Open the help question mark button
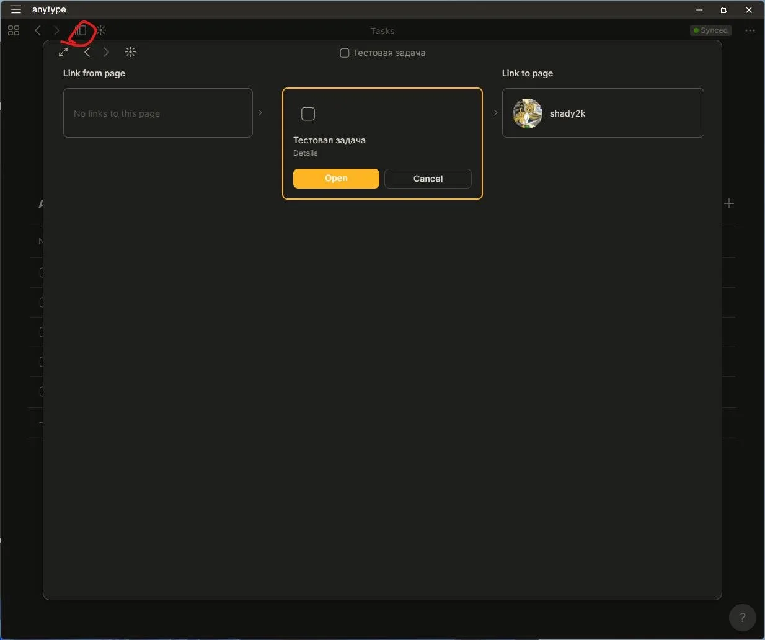The image size is (765, 640). 743,618
